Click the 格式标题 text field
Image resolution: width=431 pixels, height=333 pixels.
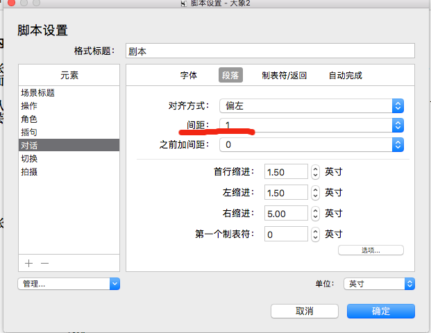click(x=269, y=51)
